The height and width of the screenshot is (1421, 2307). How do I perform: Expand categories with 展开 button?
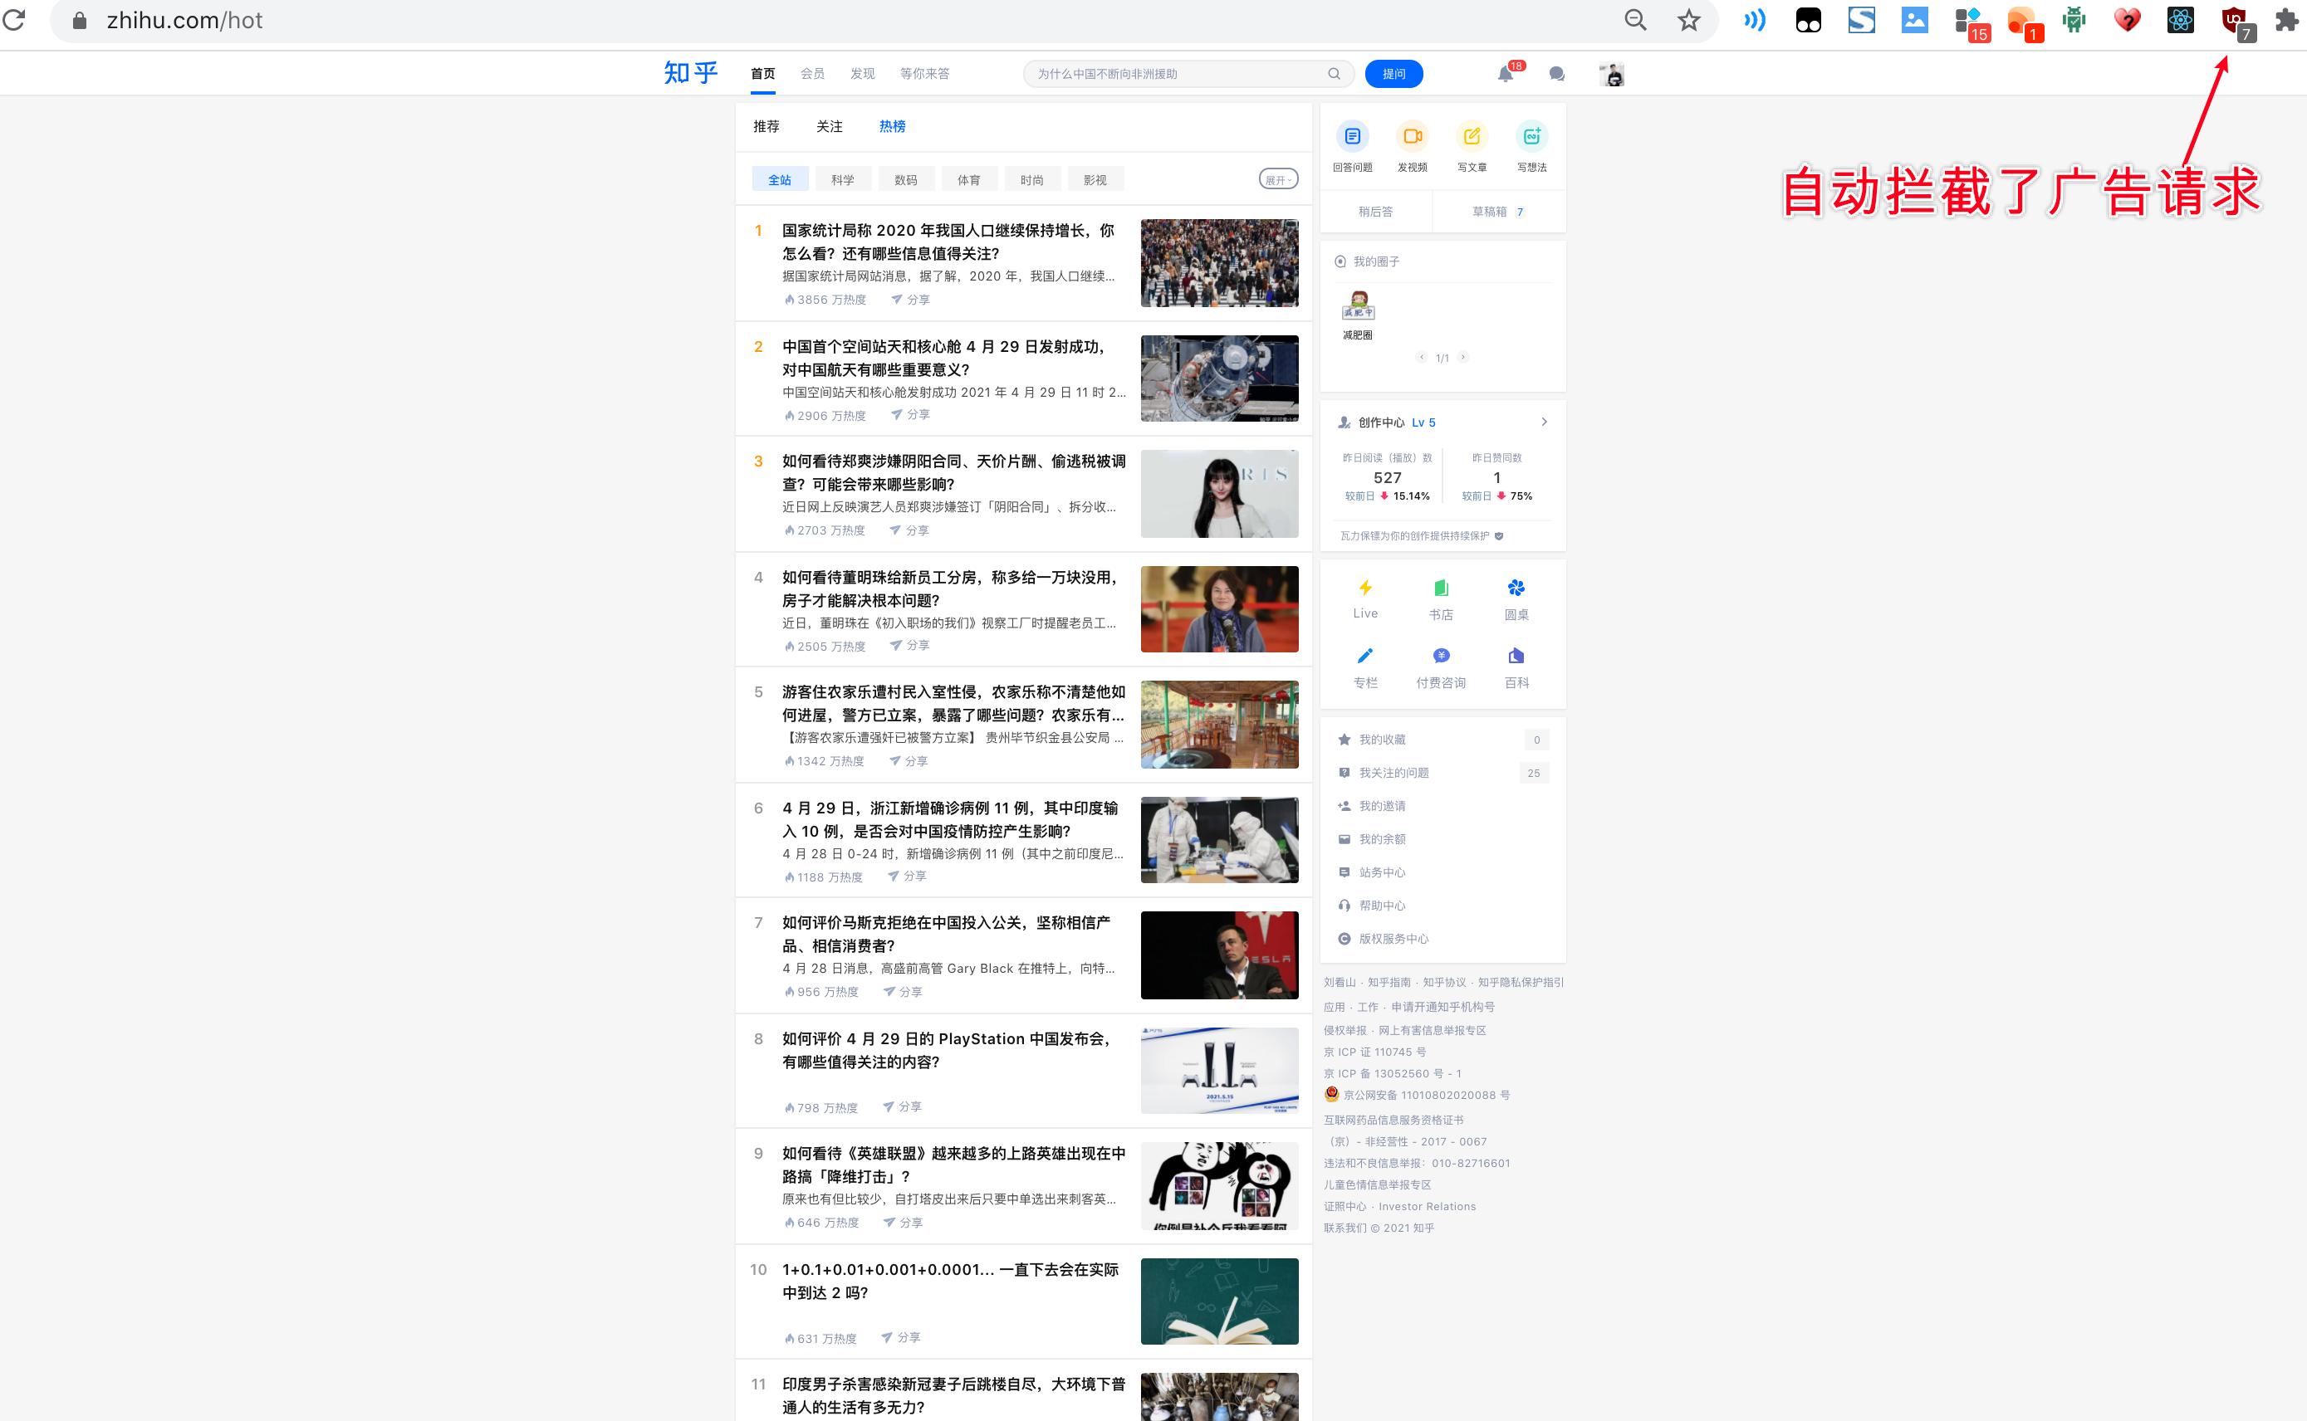[x=1277, y=179]
